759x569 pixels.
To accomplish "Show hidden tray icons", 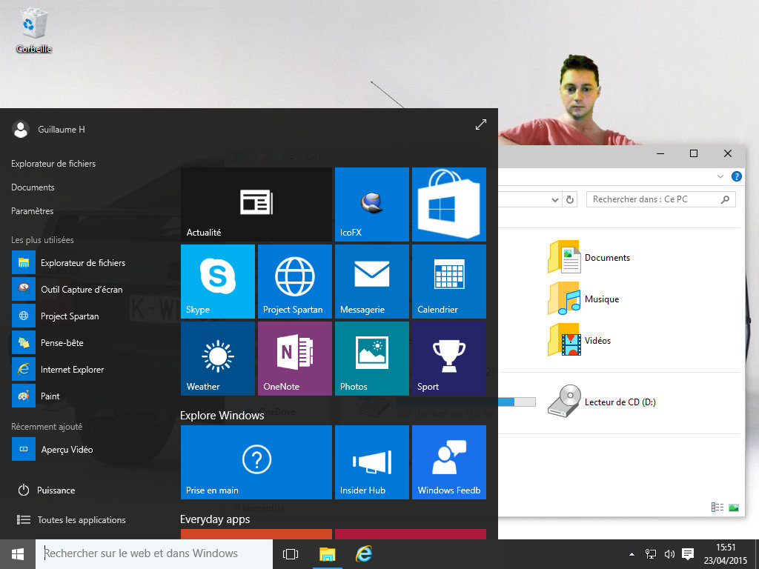I will 632,553.
